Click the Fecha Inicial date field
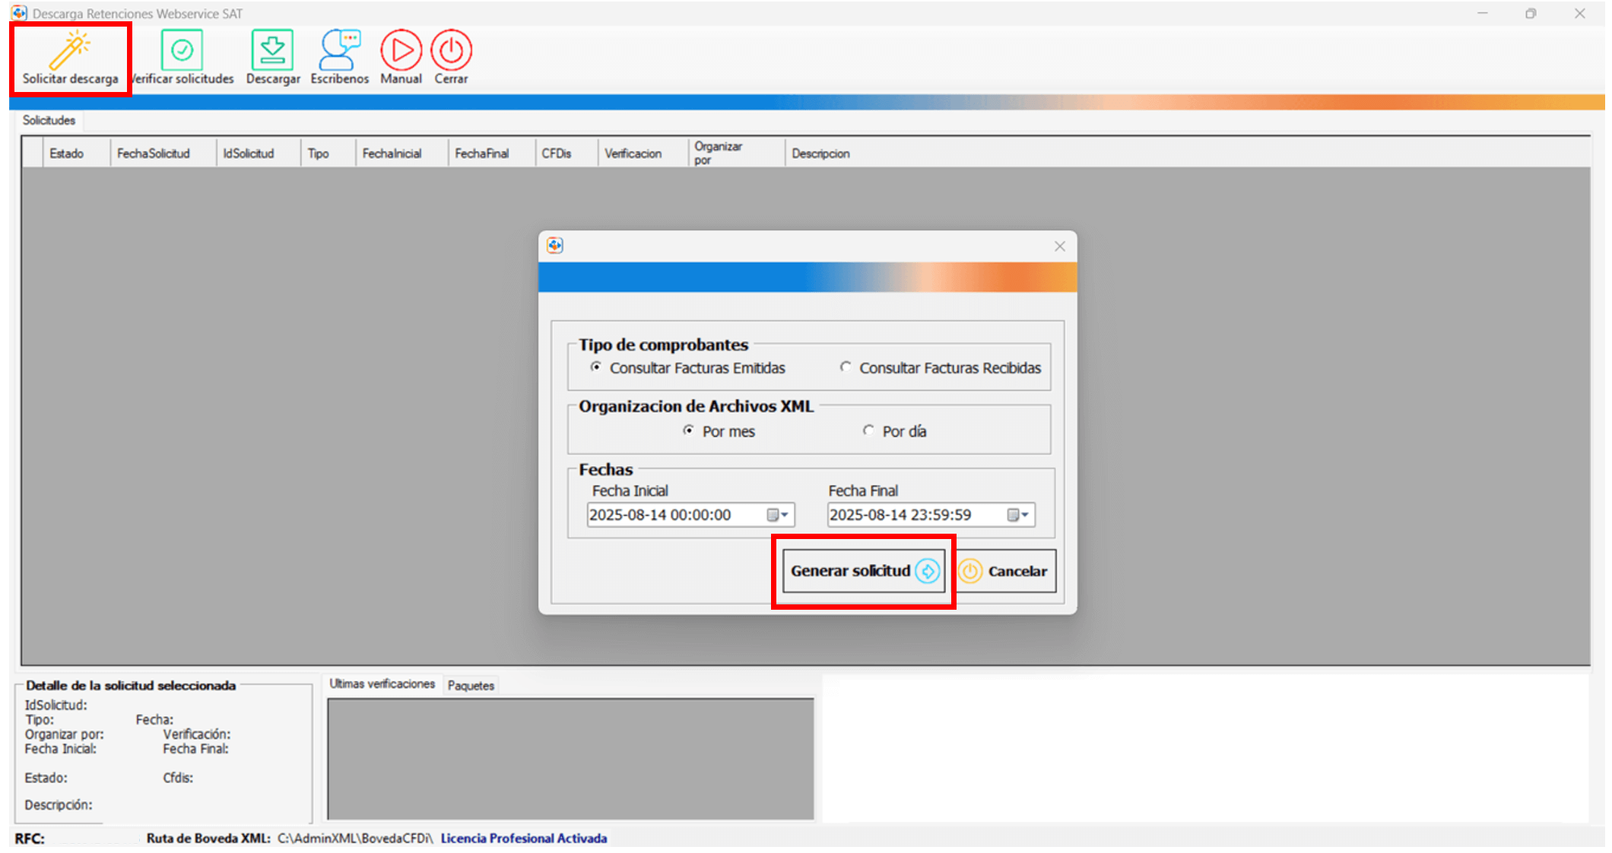1612x853 pixels. (690, 515)
